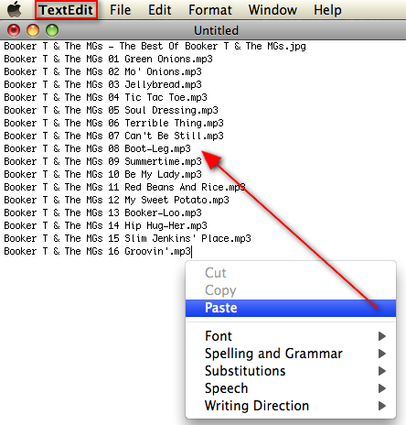
Task: Open the Apple menu
Action: 15,10
